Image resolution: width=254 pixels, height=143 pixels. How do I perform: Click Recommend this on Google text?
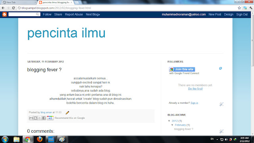(x=70, y=118)
